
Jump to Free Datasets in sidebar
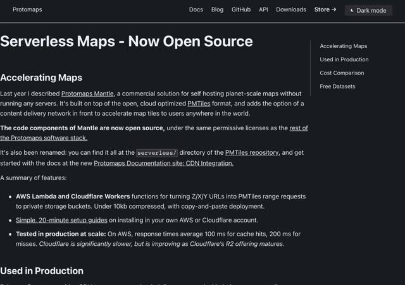point(337,86)
